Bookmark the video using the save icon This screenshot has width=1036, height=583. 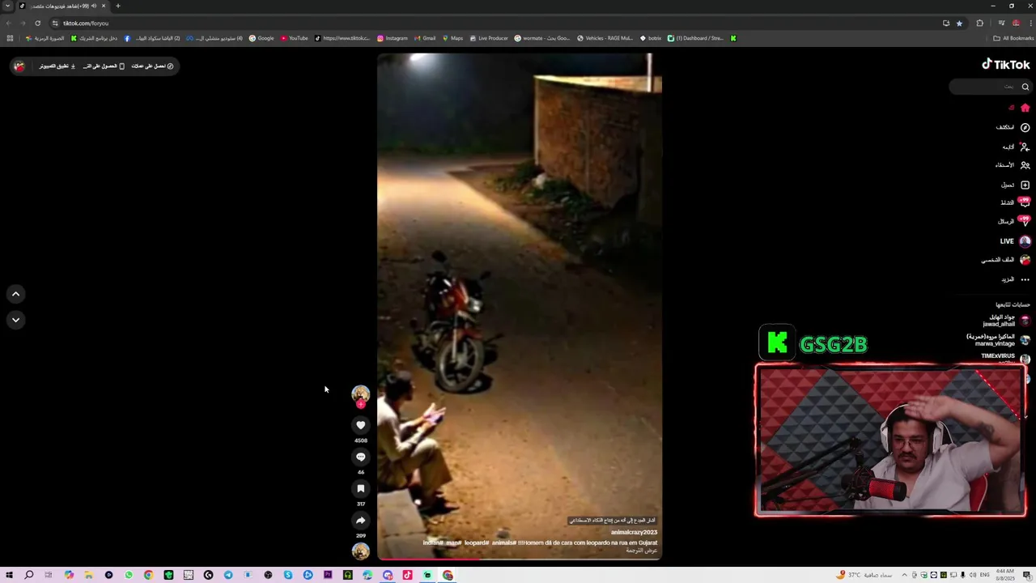pyautogui.click(x=361, y=488)
